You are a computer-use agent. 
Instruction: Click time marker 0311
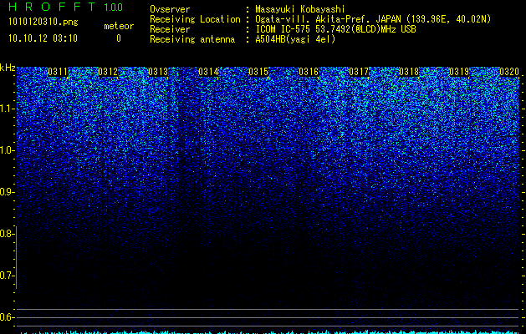pos(58,72)
